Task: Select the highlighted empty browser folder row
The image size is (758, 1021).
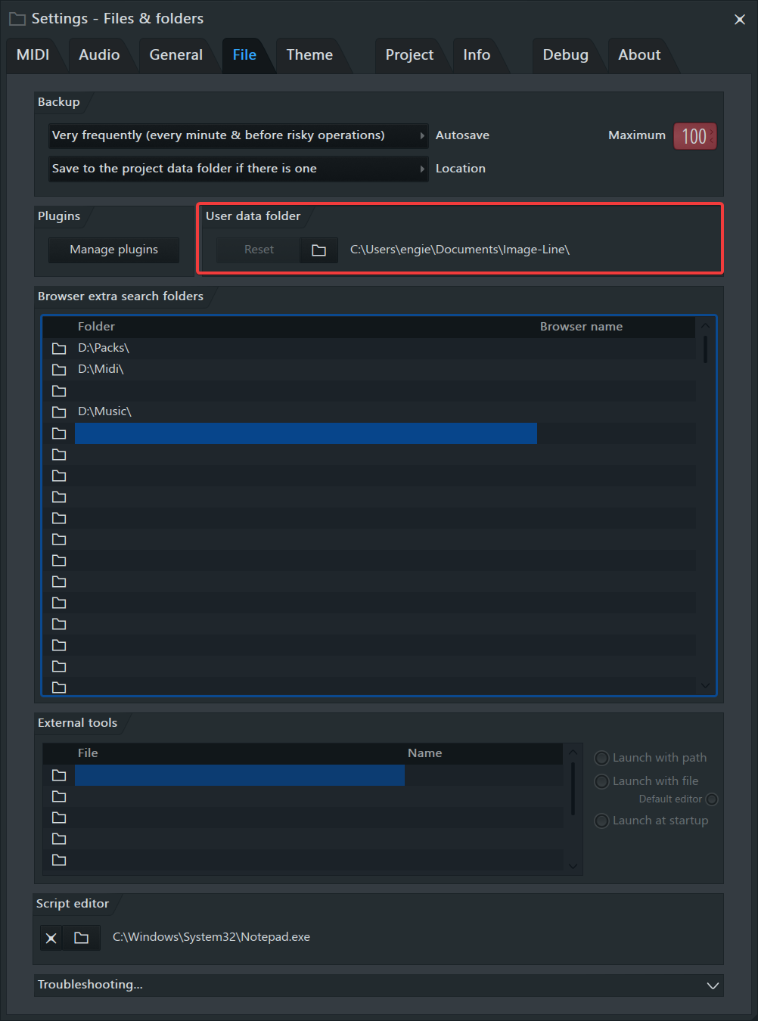Action: pos(306,433)
